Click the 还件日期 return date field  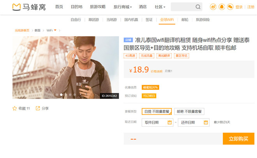tap(194, 122)
